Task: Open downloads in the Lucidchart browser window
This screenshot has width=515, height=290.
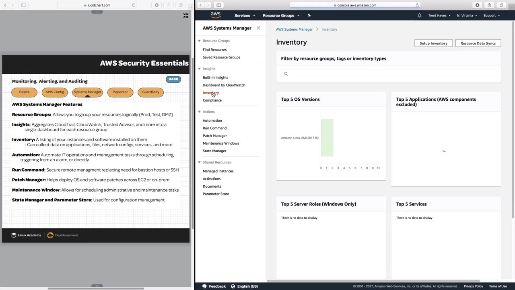Action: click(x=157, y=5)
